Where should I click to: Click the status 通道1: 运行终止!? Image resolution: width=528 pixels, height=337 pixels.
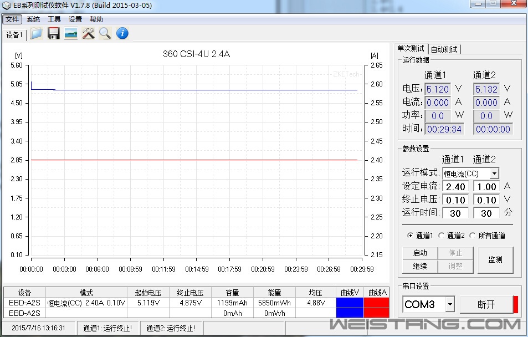tap(107, 328)
